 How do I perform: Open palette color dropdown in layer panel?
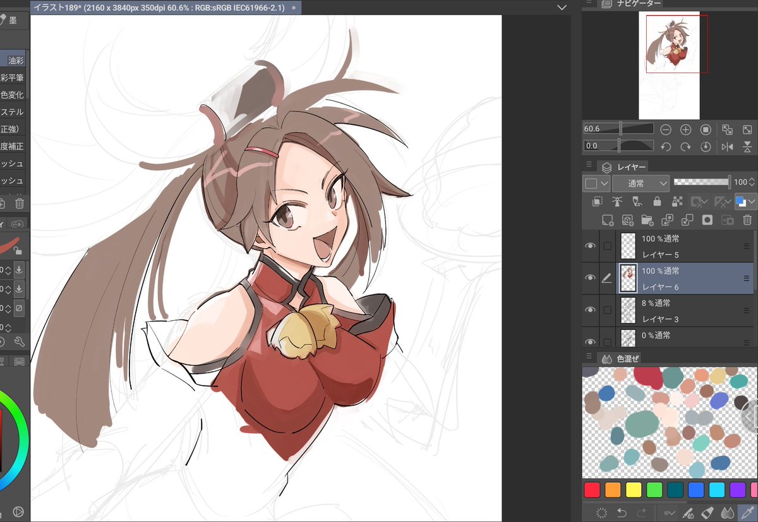pos(596,183)
